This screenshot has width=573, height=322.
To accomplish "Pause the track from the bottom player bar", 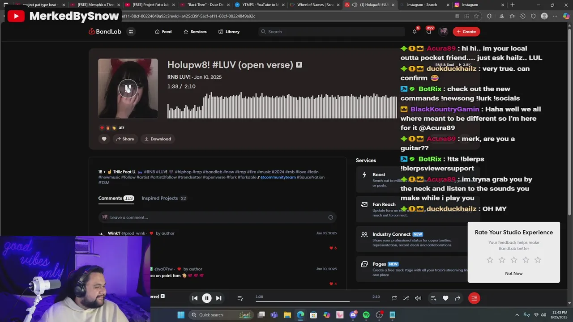I will 207,298.
